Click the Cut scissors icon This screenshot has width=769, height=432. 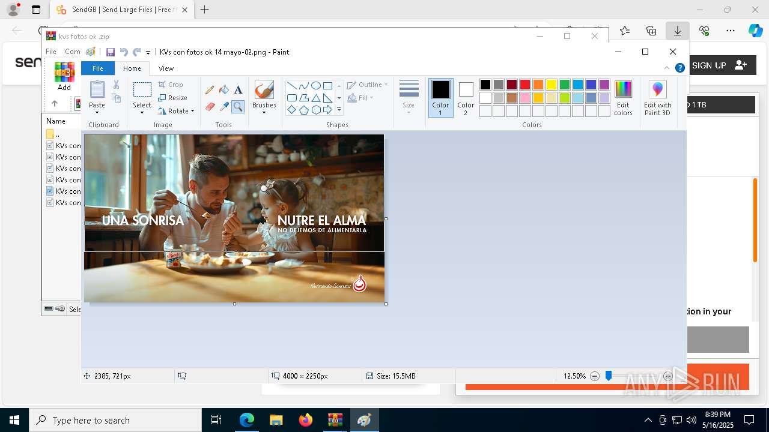[x=116, y=85]
